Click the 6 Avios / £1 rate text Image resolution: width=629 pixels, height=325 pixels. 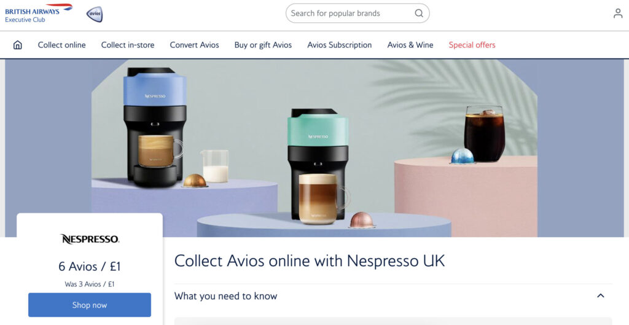point(90,267)
